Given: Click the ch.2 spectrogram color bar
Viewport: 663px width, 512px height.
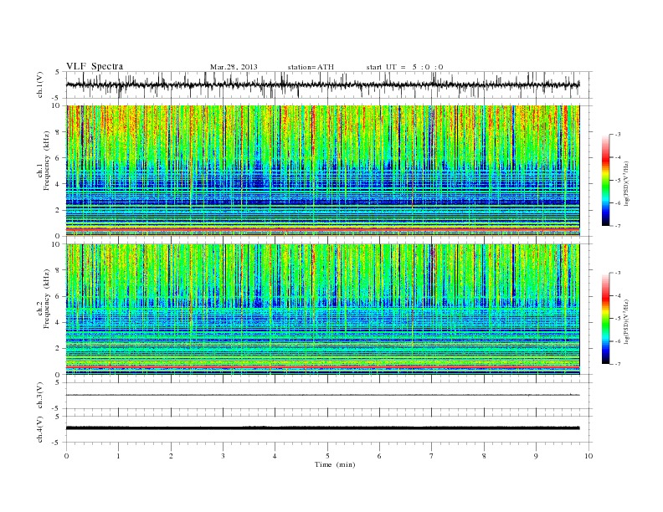Looking at the screenshot, I should (x=606, y=319).
